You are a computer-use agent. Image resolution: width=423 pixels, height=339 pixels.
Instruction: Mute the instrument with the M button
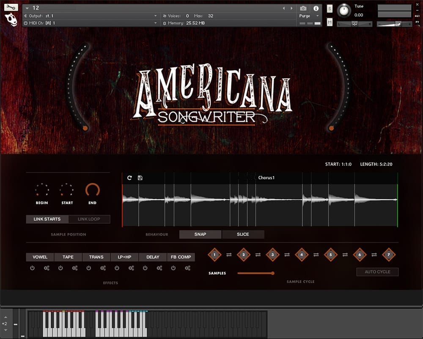point(330,22)
